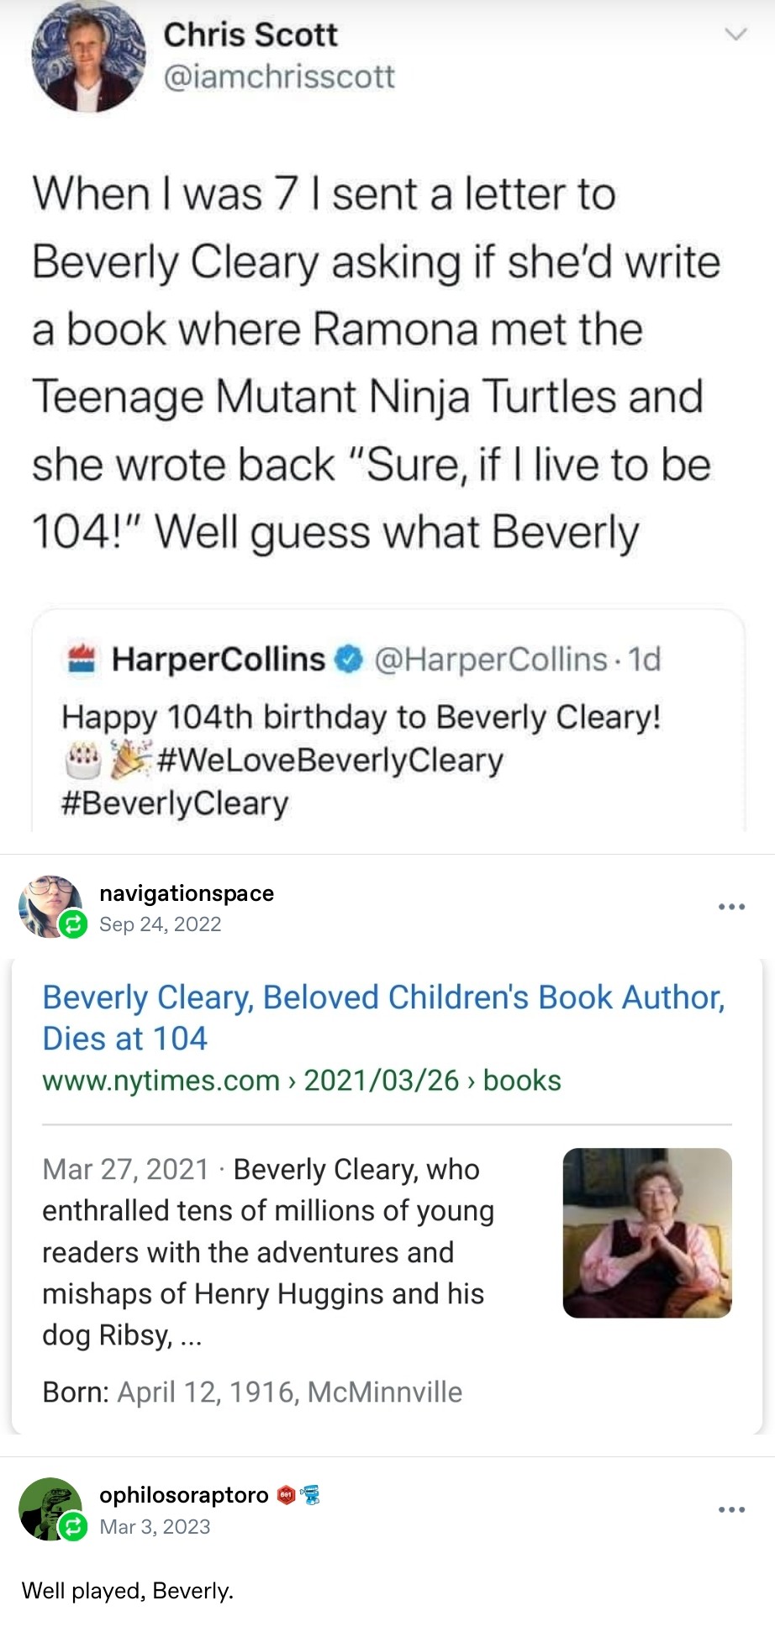Open the options menu for ophilosoraptoro's post
The height and width of the screenshot is (1648, 775).
pyautogui.click(x=731, y=1510)
